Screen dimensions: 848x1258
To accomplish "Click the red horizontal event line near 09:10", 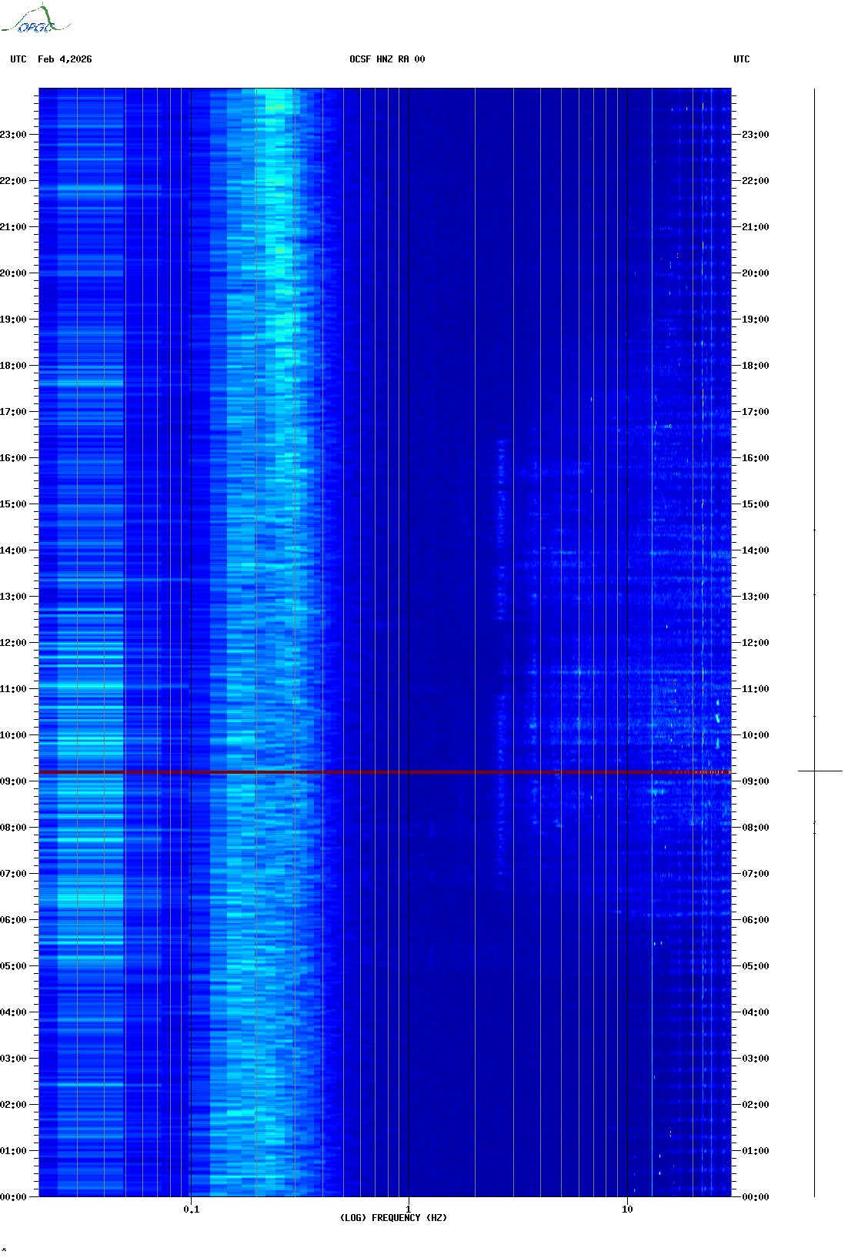I will pos(385,772).
